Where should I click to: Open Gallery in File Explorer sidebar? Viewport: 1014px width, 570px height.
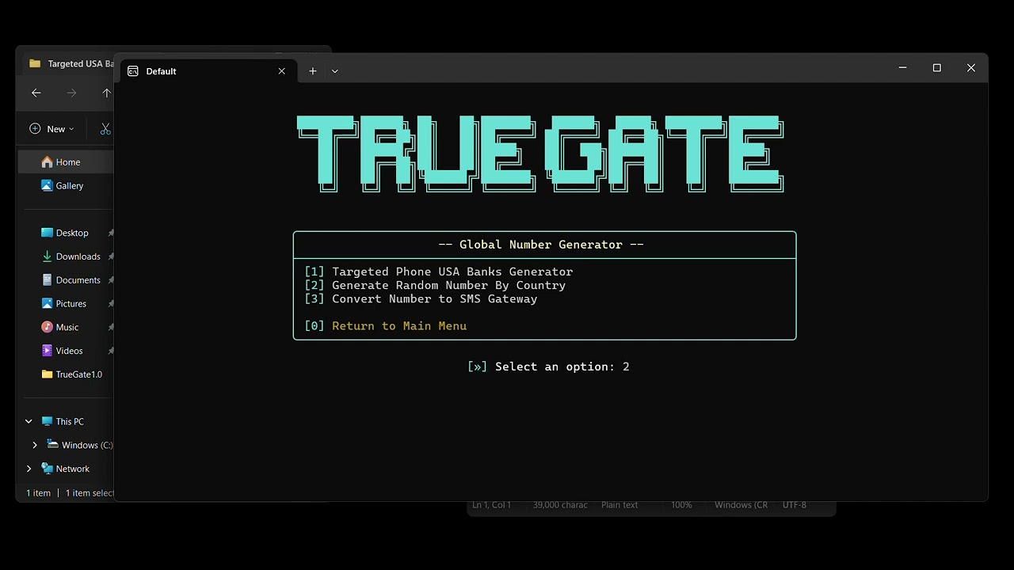pos(66,185)
